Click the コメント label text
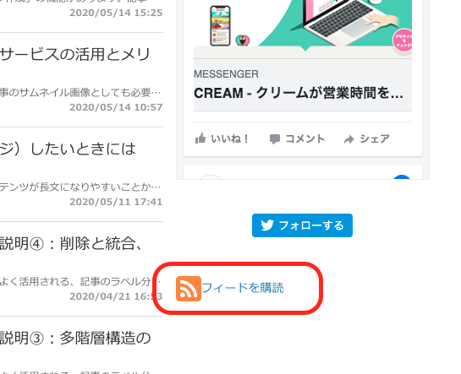This screenshot has height=374, width=461. click(305, 138)
